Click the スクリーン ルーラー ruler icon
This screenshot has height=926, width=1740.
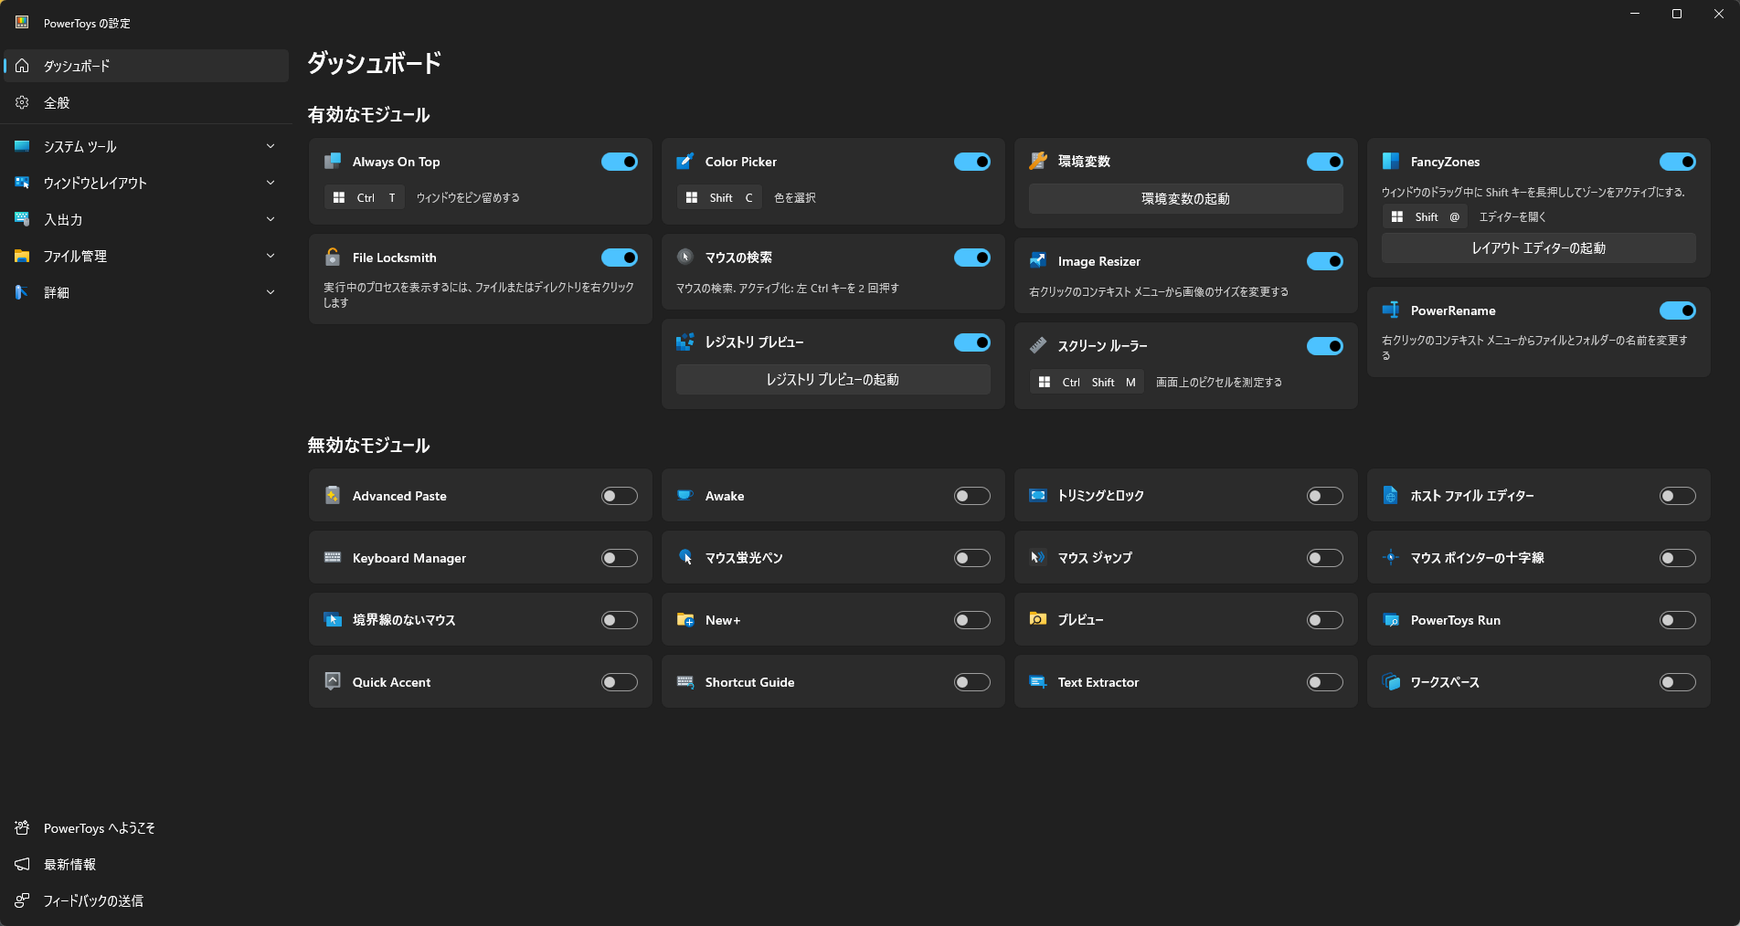[1038, 346]
